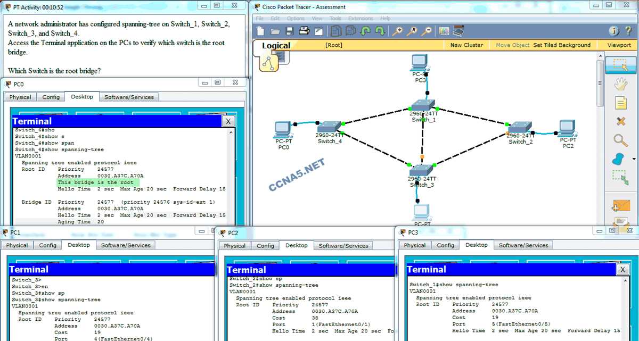Viewport: 639px width, 341px height.
Task: Click the Move Object button
Action: (513, 45)
